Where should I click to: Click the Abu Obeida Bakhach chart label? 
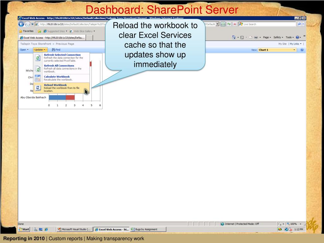point(33,97)
